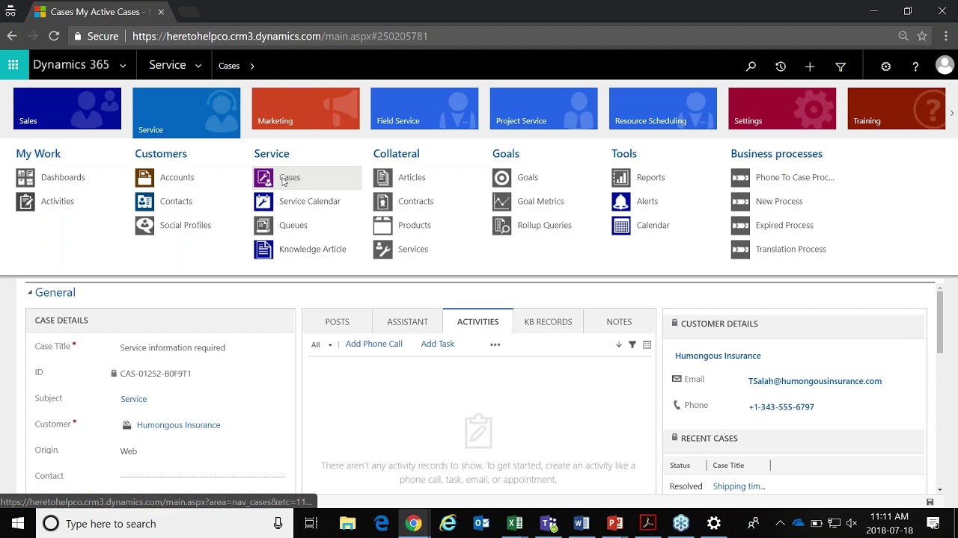Open Cases under Service

coord(307,177)
